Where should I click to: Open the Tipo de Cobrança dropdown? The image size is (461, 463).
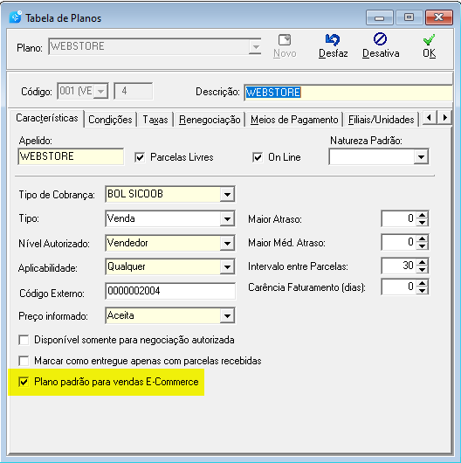[227, 194]
